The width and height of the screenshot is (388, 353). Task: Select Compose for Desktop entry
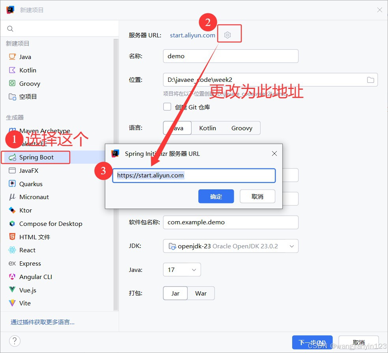(51, 224)
